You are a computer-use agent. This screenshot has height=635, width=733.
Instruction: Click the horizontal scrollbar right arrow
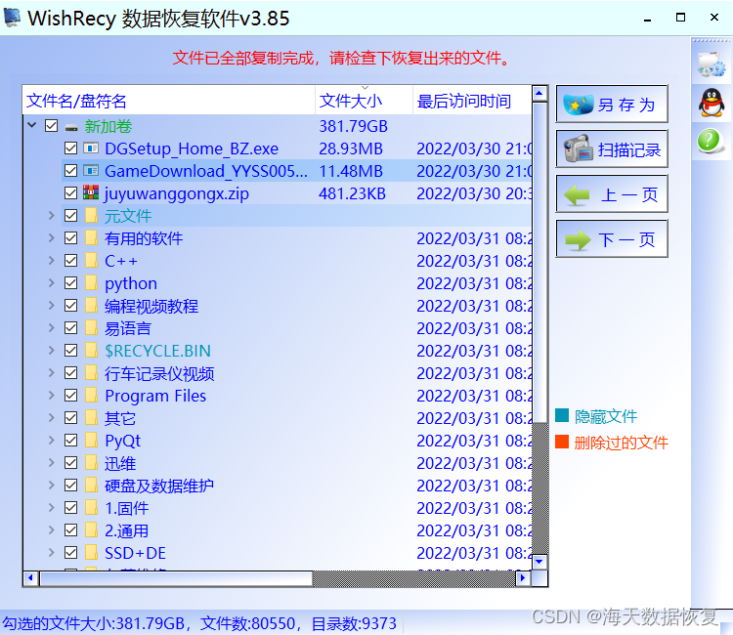tap(523, 578)
